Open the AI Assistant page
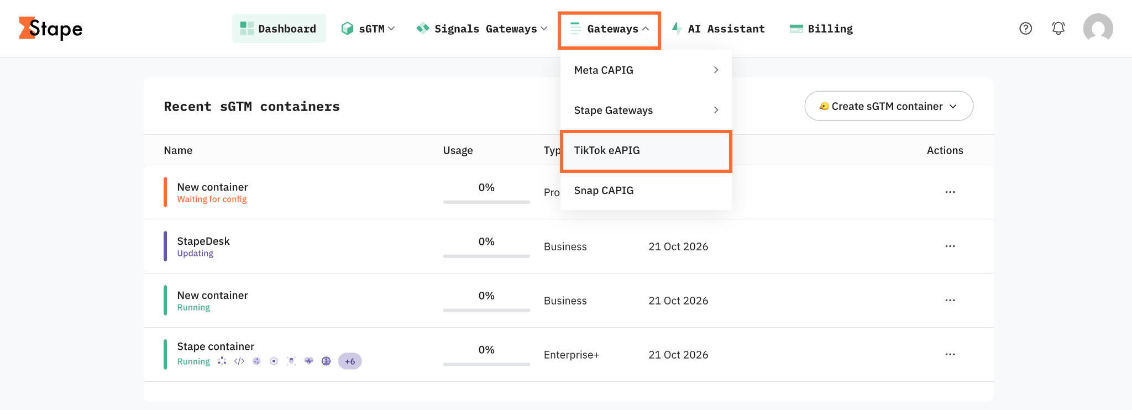 tap(719, 29)
